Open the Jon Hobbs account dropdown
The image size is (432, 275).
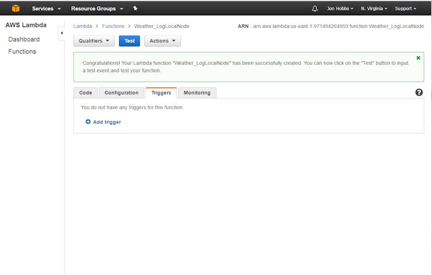pyautogui.click(x=340, y=9)
